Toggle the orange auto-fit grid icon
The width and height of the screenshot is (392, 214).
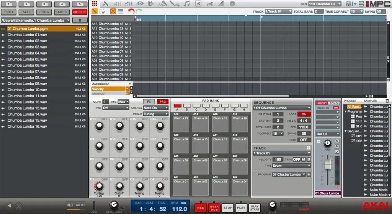point(113,11)
